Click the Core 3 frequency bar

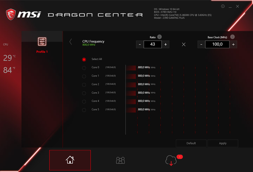click(x=131, y=93)
